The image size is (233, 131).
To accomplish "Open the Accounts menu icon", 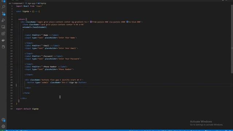I will [x=3, y=120].
